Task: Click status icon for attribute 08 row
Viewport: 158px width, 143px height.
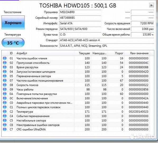Action: [5, 85]
